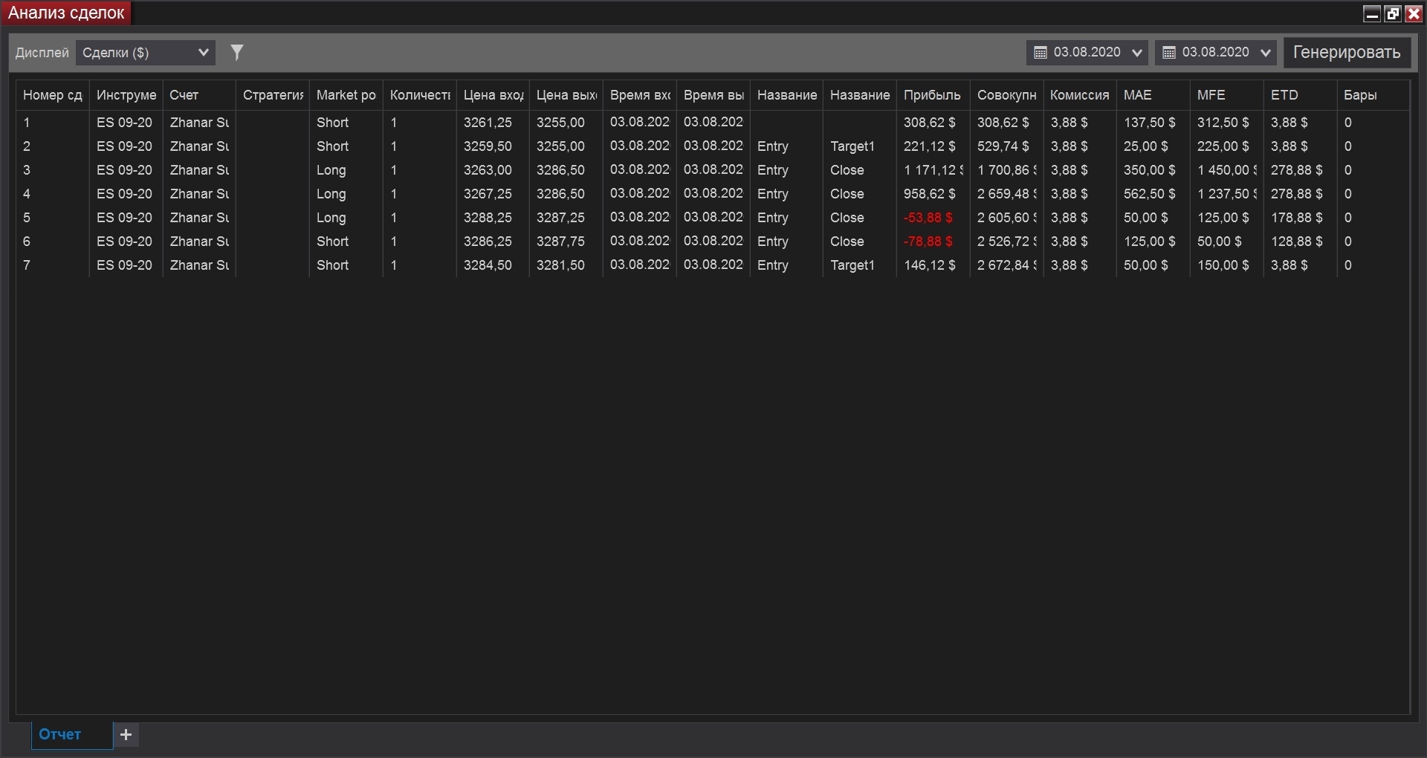1427x758 pixels.
Task: Sort by Комиссия column header
Action: tap(1079, 95)
